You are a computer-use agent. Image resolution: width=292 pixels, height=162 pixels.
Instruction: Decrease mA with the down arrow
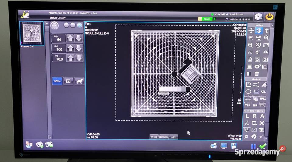tap(79, 48)
